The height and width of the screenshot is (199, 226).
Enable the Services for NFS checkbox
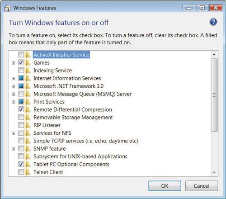click(x=21, y=133)
